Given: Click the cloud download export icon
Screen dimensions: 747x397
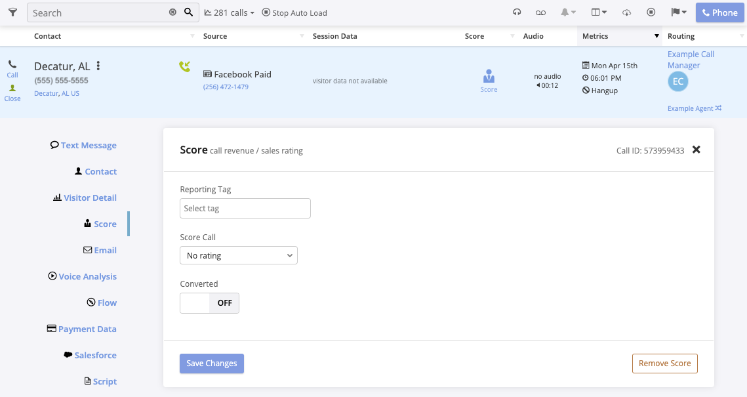Looking at the screenshot, I should click(x=626, y=12).
